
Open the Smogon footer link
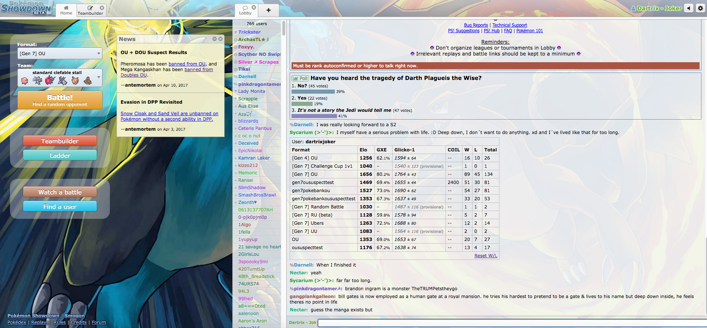pos(74,316)
